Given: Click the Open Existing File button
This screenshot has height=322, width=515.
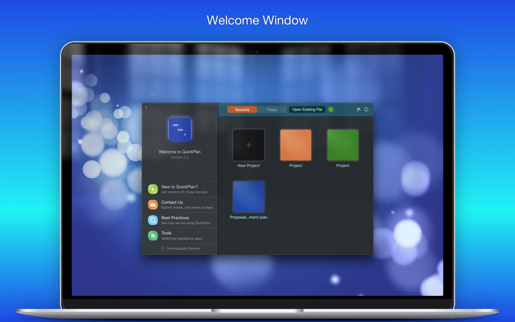Looking at the screenshot, I should 307,109.
